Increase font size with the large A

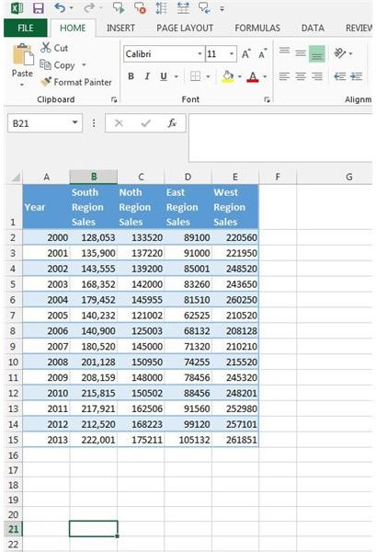pos(245,54)
